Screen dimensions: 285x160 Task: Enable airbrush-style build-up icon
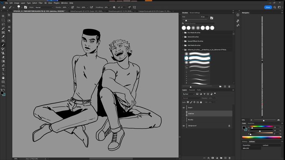click(91, 7)
